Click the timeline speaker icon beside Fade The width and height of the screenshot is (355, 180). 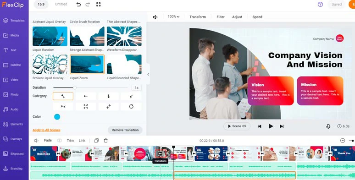click(x=36, y=141)
